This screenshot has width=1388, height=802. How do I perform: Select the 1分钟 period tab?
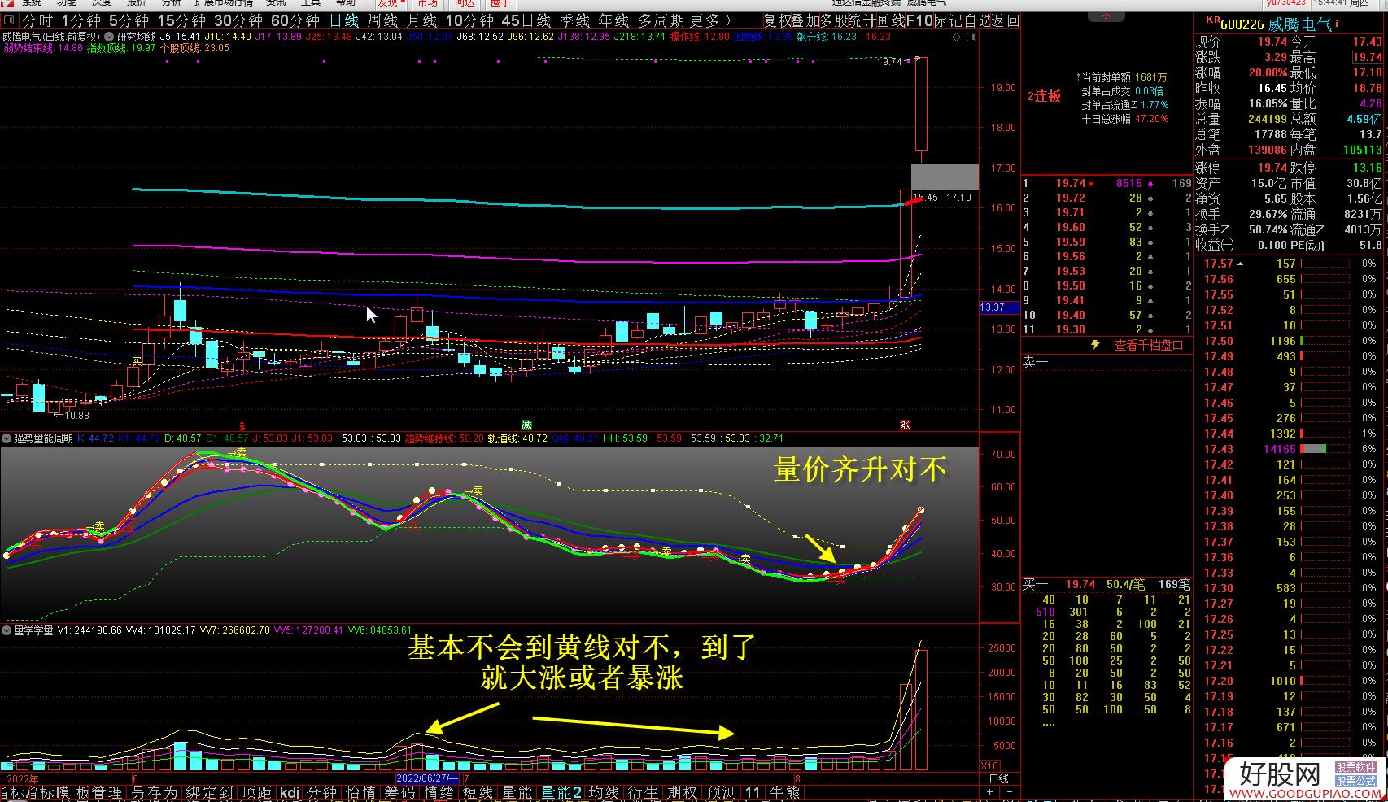[81, 20]
